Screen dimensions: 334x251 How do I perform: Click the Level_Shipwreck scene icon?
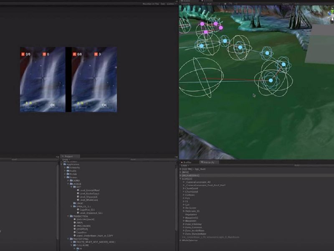click(x=78, y=197)
